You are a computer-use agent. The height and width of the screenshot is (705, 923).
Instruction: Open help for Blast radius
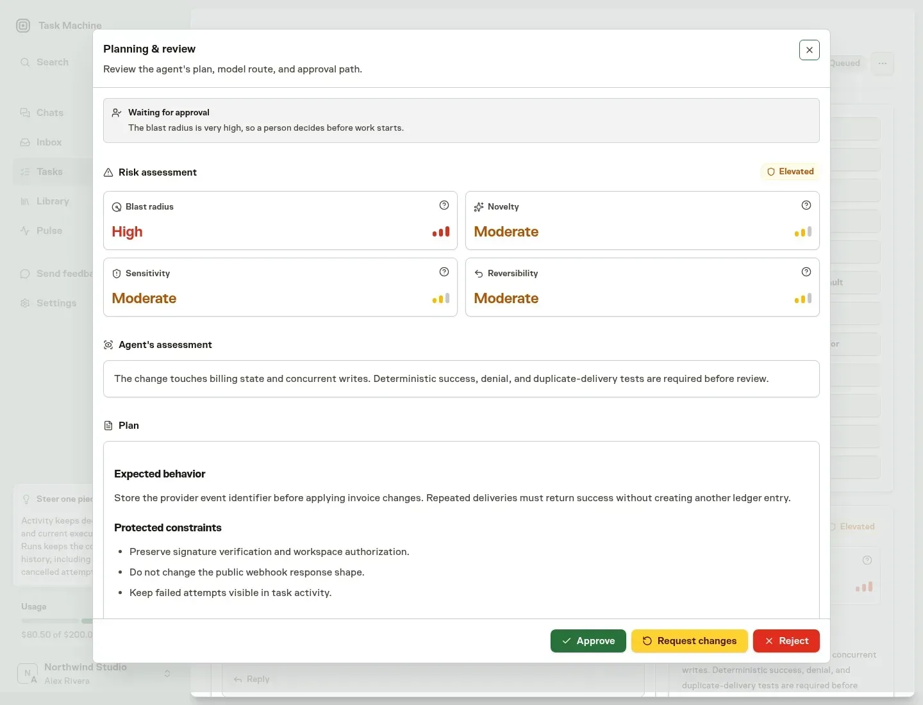pyautogui.click(x=444, y=205)
